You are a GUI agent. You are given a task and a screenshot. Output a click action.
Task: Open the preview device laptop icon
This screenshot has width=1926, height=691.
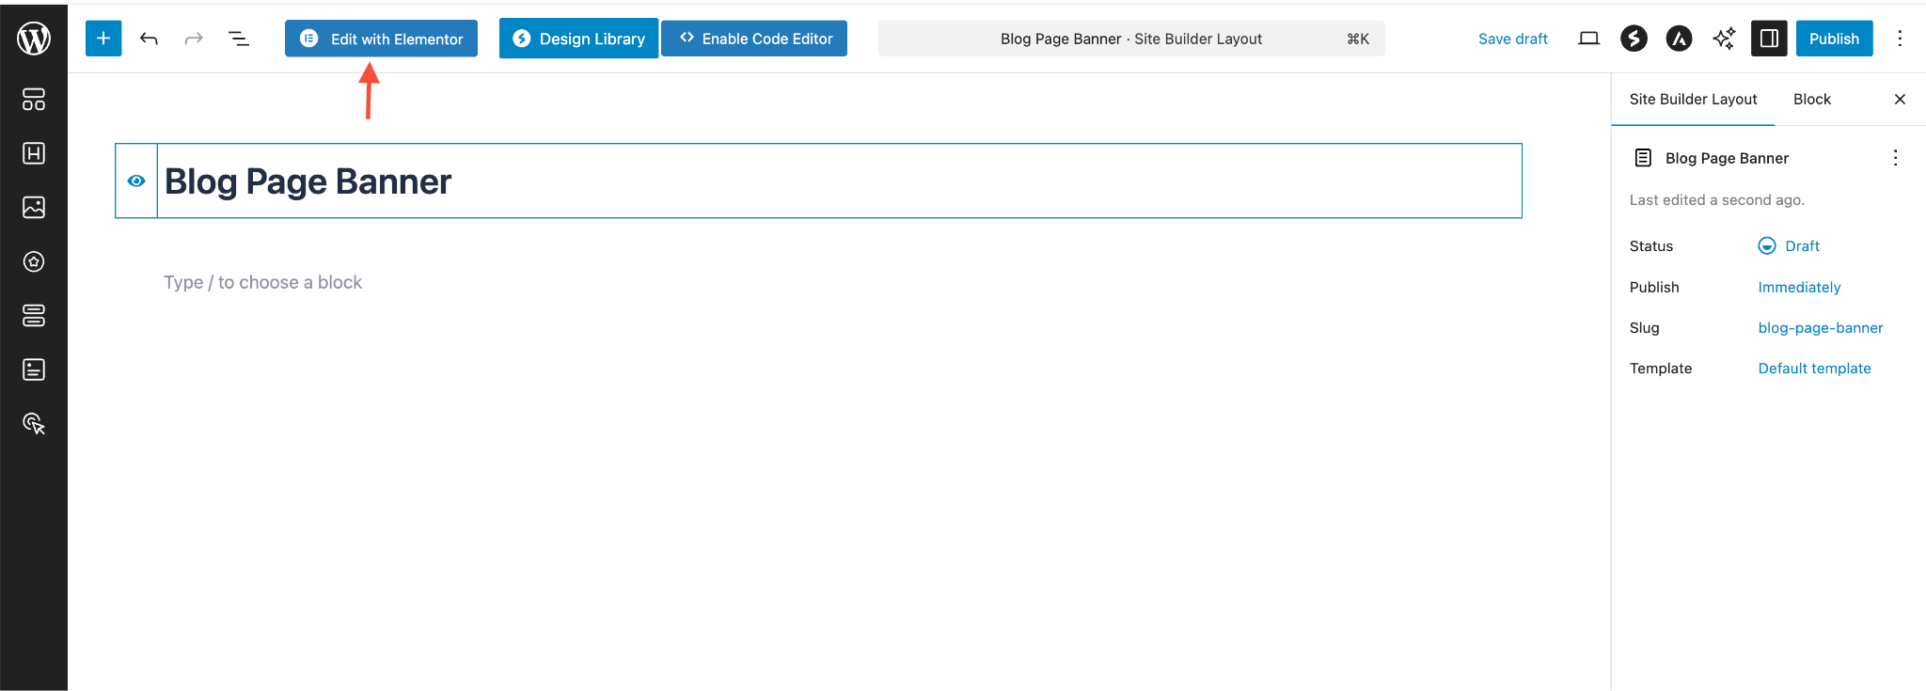(1588, 39)
